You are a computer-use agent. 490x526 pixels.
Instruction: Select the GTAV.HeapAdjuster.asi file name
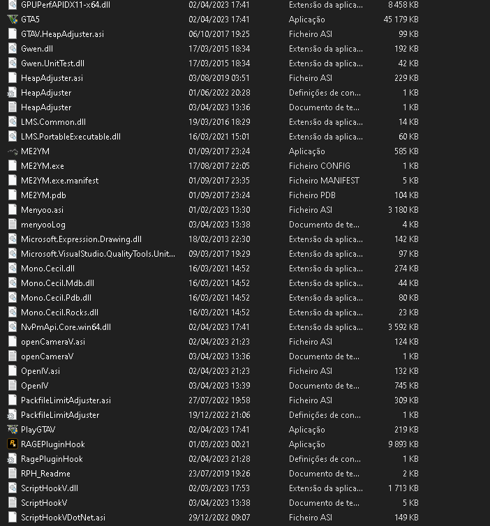click(62, 33)
